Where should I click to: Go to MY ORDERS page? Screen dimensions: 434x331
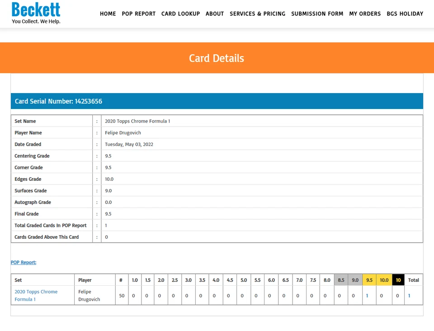(x=365, y=14)
